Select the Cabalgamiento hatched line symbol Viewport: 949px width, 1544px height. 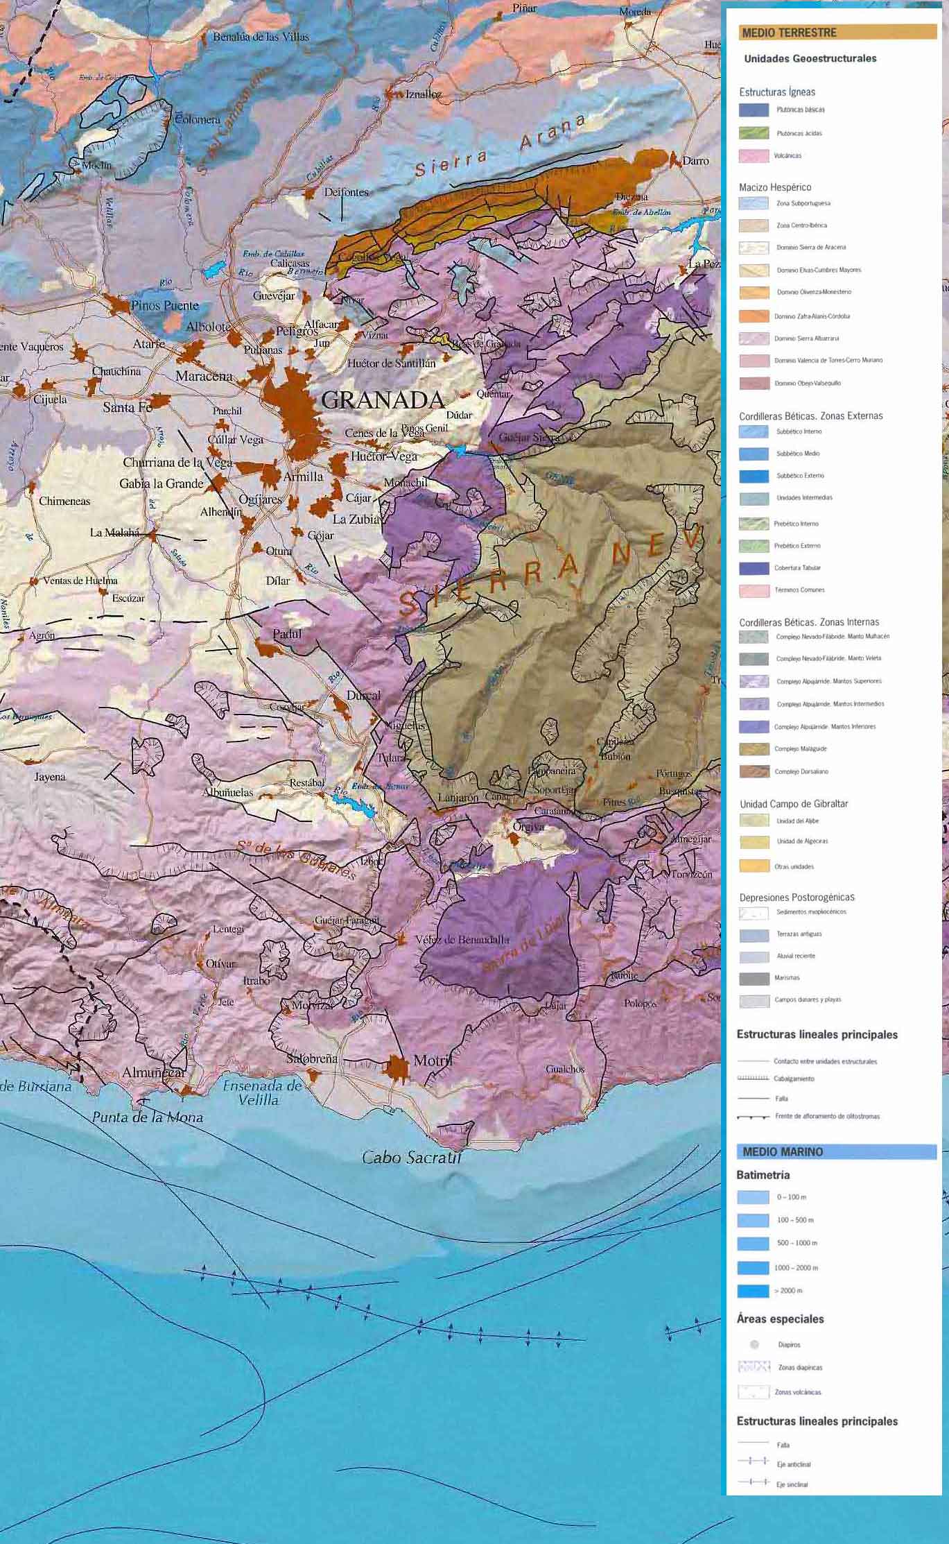tap(754, 1079)
